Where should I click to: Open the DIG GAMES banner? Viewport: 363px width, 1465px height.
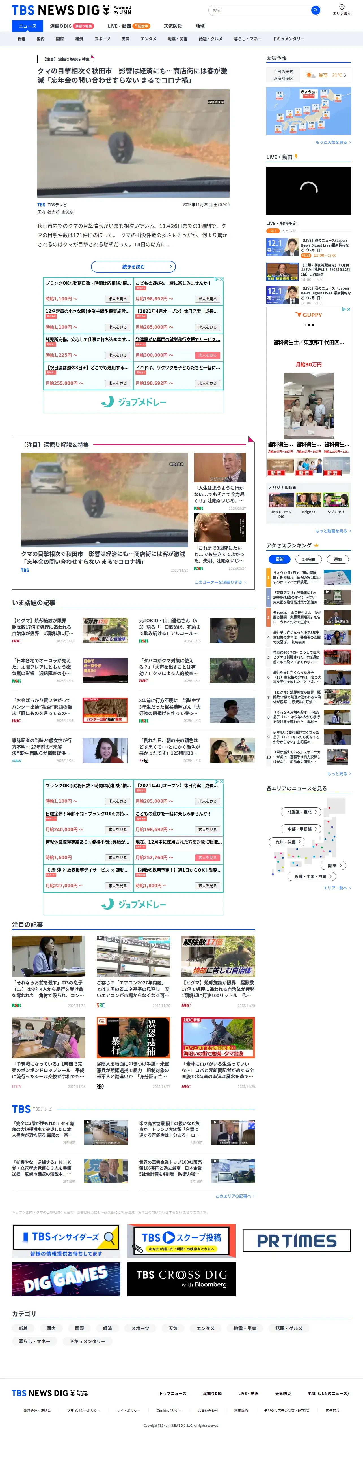[66, 1280]
